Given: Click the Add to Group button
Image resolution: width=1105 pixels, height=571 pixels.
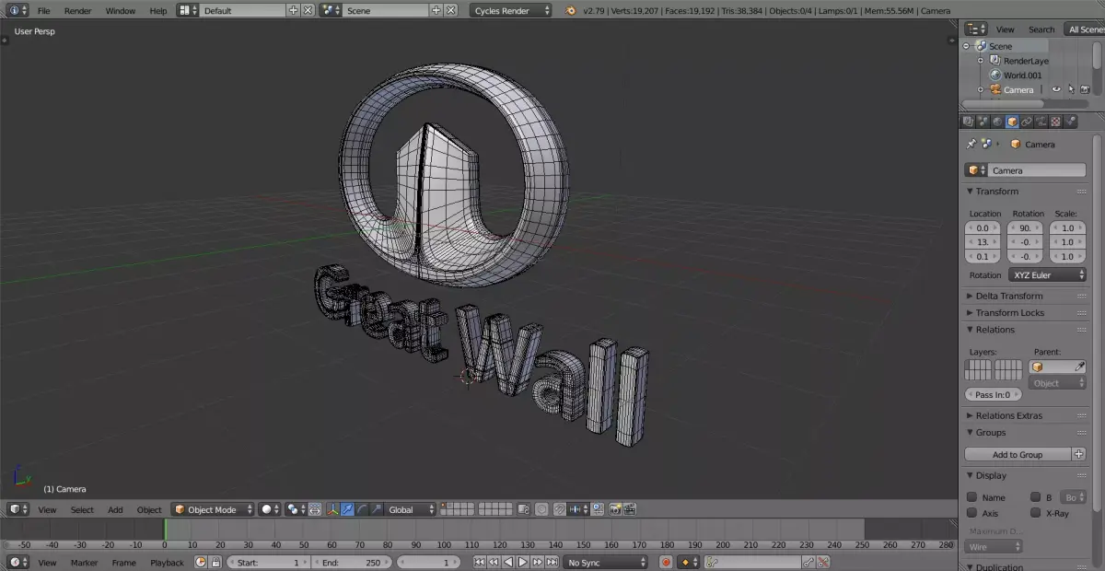Looking at the screenshot, I should tap(1018, 454).
